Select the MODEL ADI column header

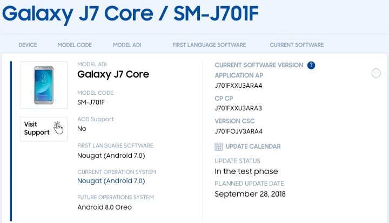(127, 45)
